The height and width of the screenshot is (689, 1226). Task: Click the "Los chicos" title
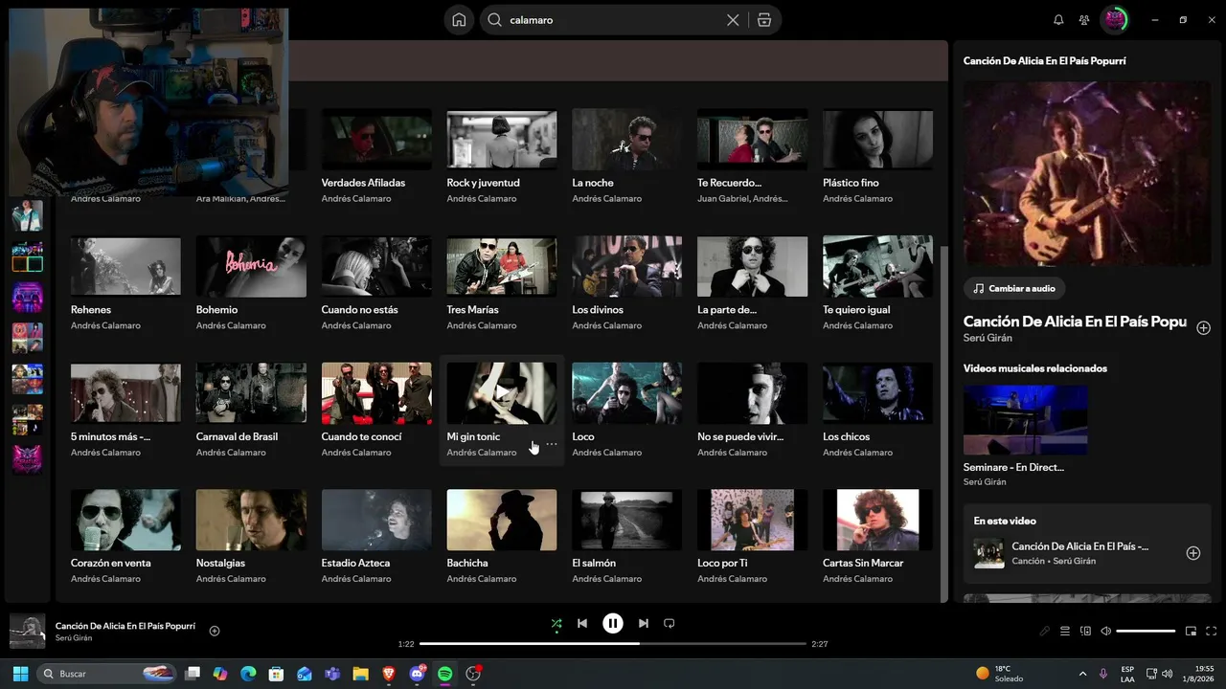[847, 436]
